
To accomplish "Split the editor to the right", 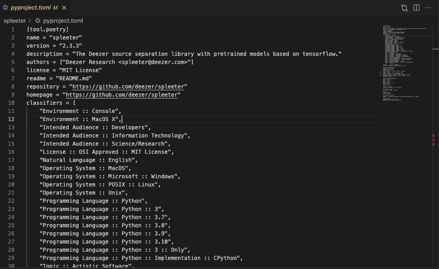I will (x=416, y=8).
